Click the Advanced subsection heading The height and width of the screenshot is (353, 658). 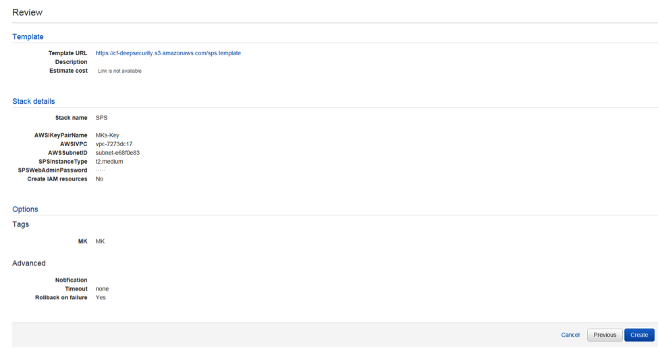click(29, 263)
